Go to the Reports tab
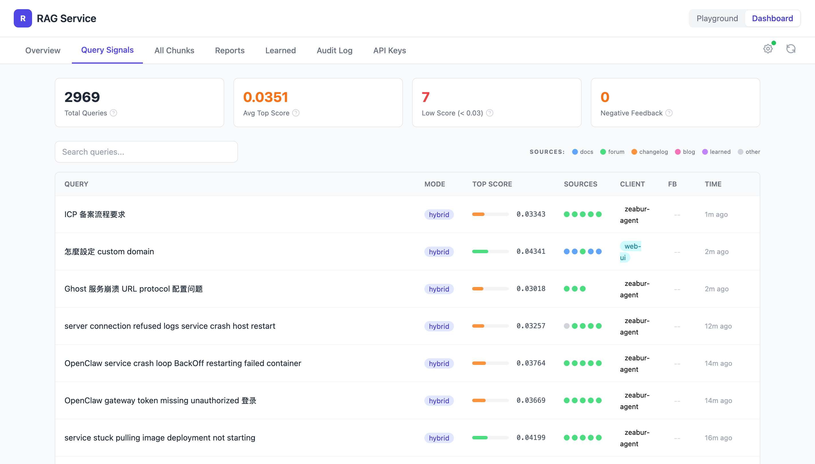 click(229, 50)
